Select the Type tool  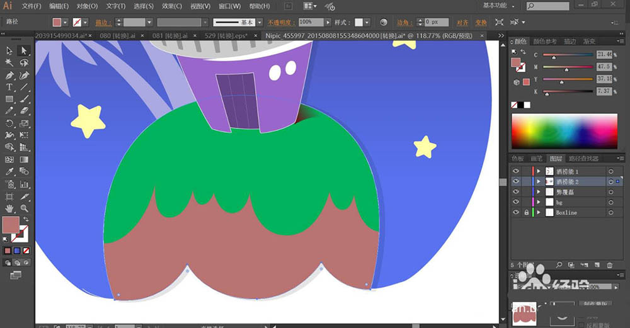point(9,87)
